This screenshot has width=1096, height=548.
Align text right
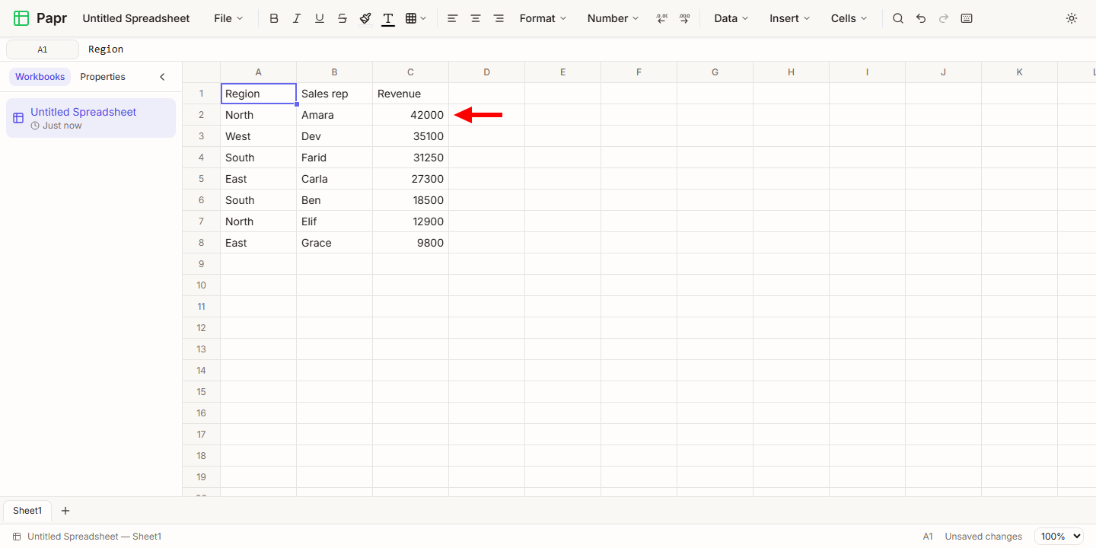499,18
